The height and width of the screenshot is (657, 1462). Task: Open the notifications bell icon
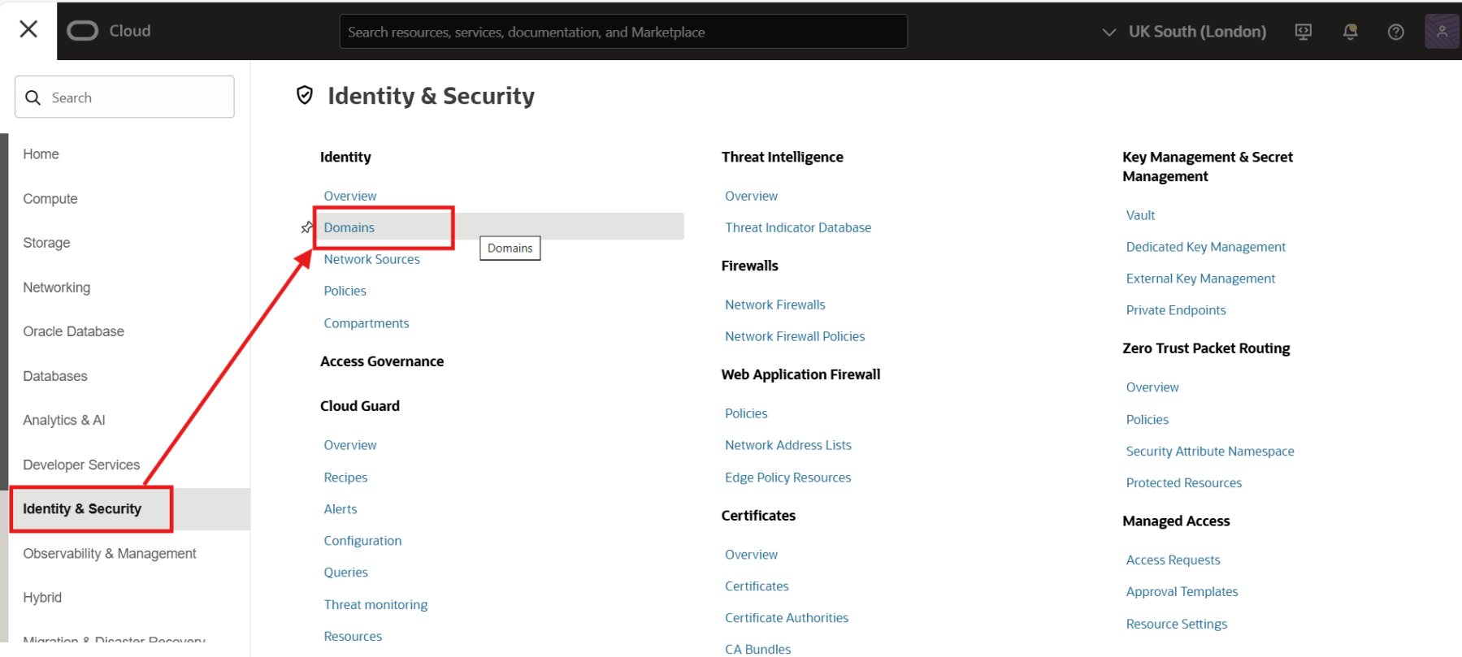click(1350, 32)
